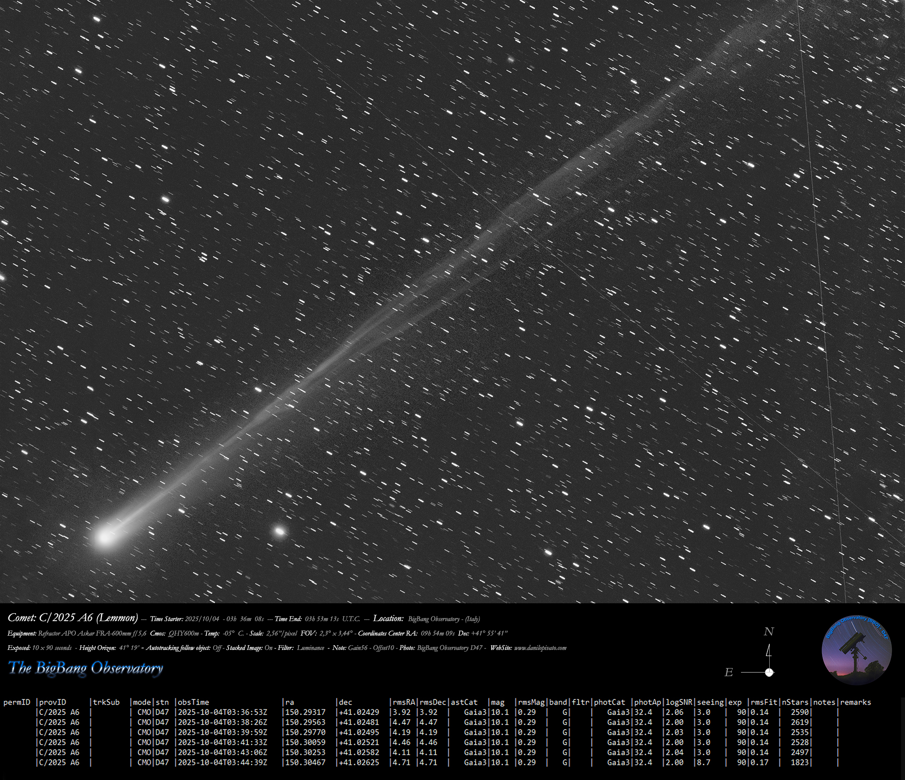Click the last row nStars value 1823
The width and height of the screenshot is (905, 780).
[799, 762]
